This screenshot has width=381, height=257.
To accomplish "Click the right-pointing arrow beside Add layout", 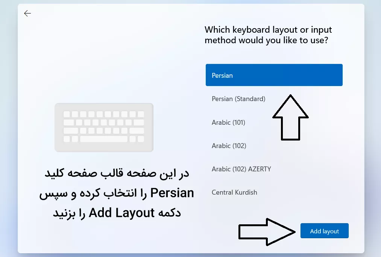I will click(x=267, y=232).
